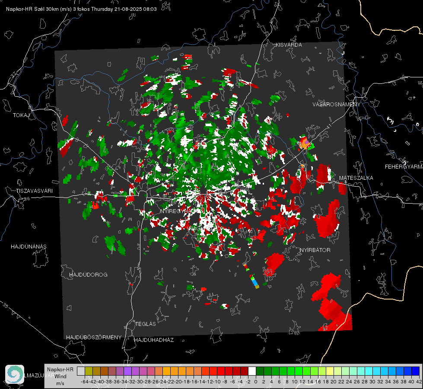Click the HAJDÚDOROG city label
Image resolution: width=423 pixels, height=389 pixels.
click(88, 275)
